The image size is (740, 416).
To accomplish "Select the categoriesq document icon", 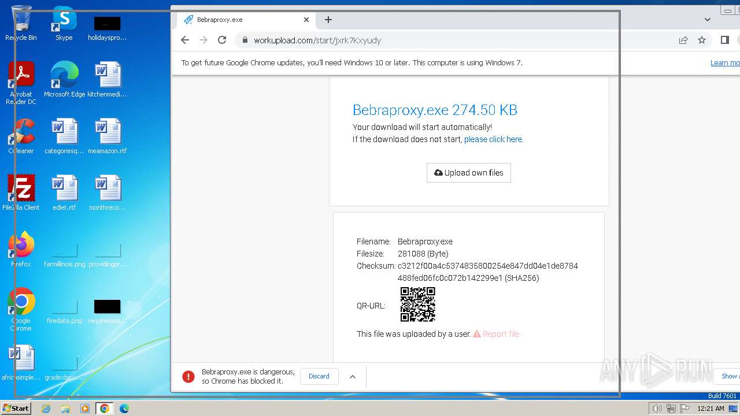I will (64, 136).
